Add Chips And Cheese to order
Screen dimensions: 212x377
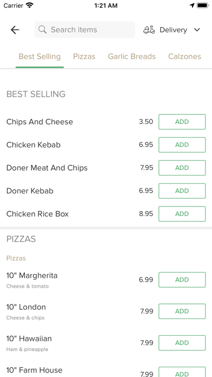pos(182,122)
